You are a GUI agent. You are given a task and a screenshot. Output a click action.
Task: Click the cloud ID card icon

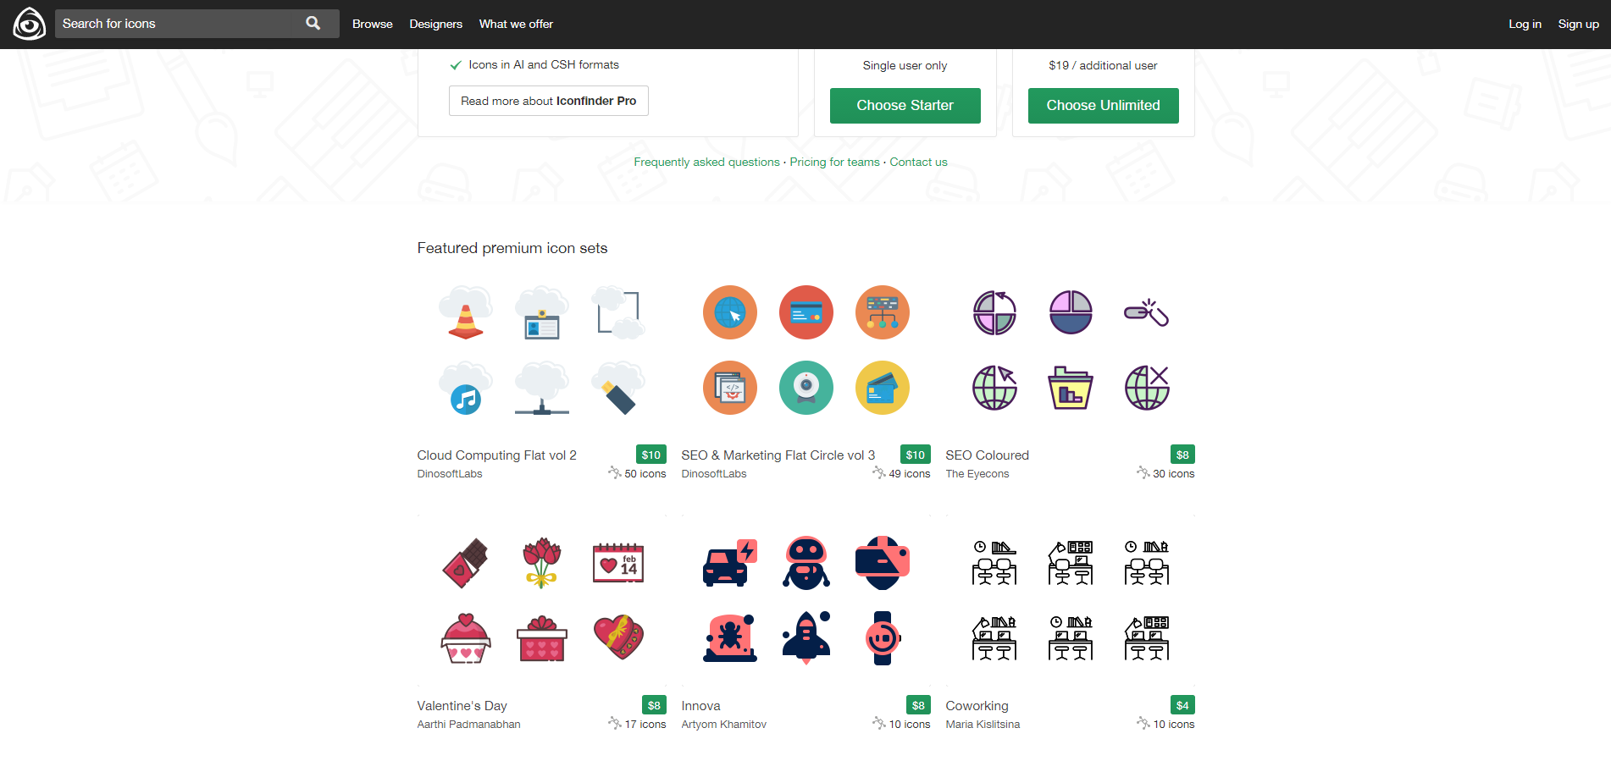(542, 312)
